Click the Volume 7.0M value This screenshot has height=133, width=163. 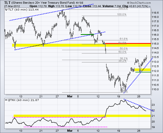click(112, 6)
